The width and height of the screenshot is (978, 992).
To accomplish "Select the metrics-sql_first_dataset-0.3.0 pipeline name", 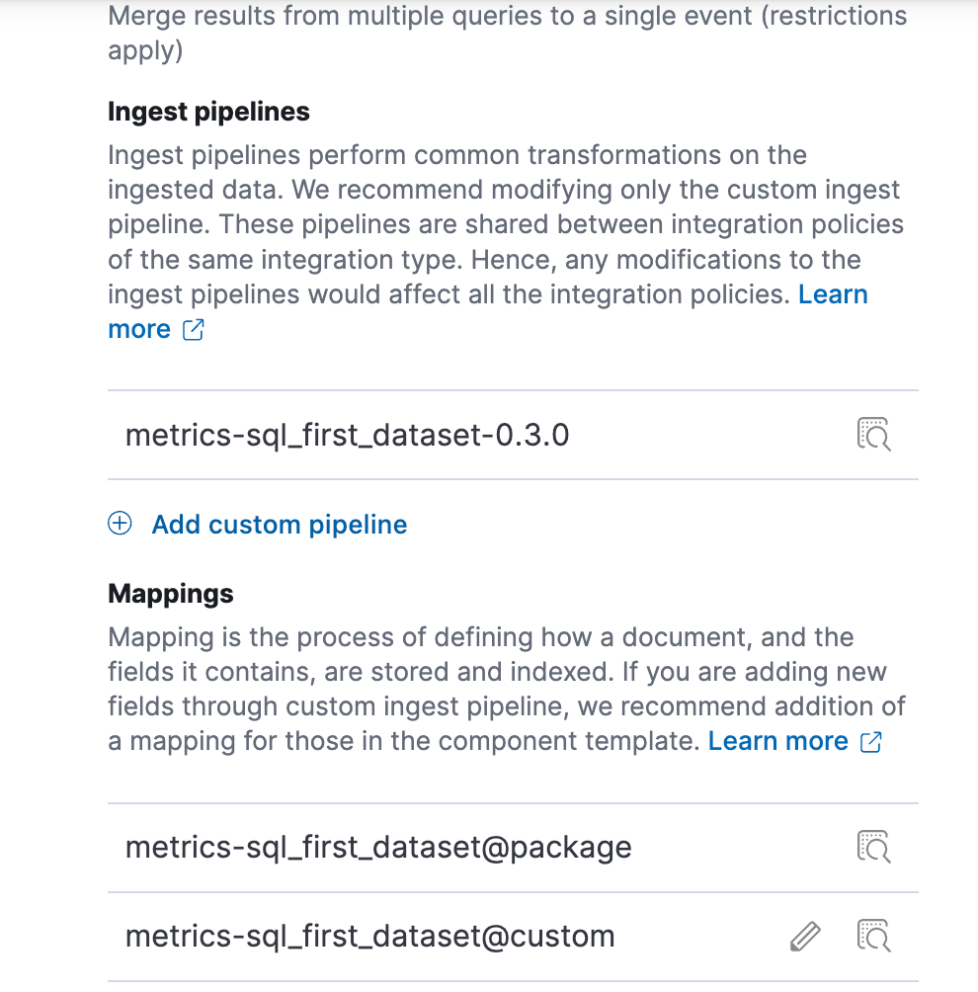I will (347, 435).
